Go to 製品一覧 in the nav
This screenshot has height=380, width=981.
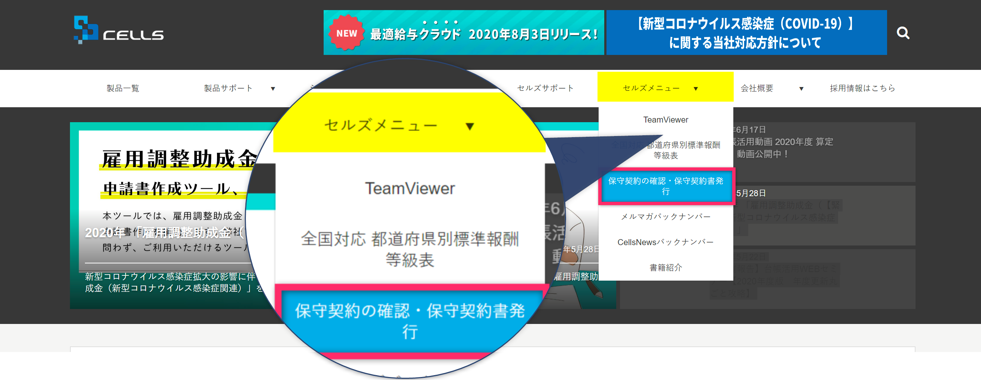click(123, 88)
